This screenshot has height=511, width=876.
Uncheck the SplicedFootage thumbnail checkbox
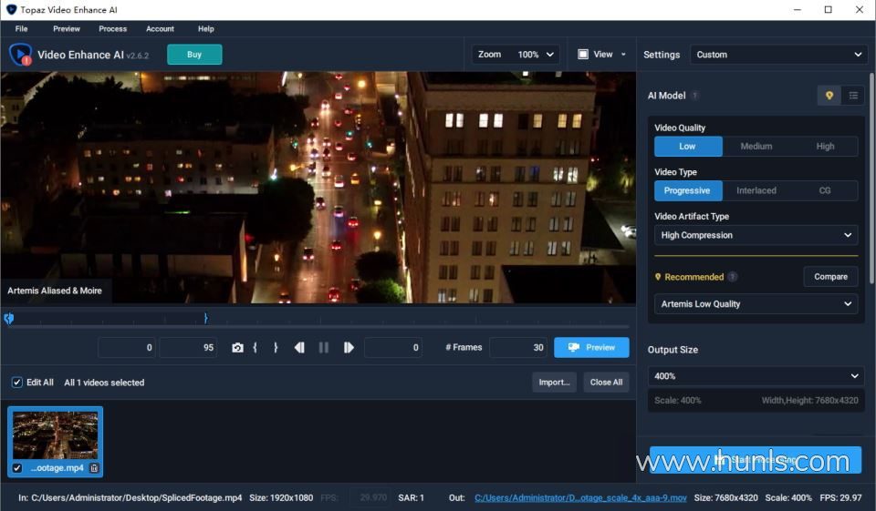(17, 468)
